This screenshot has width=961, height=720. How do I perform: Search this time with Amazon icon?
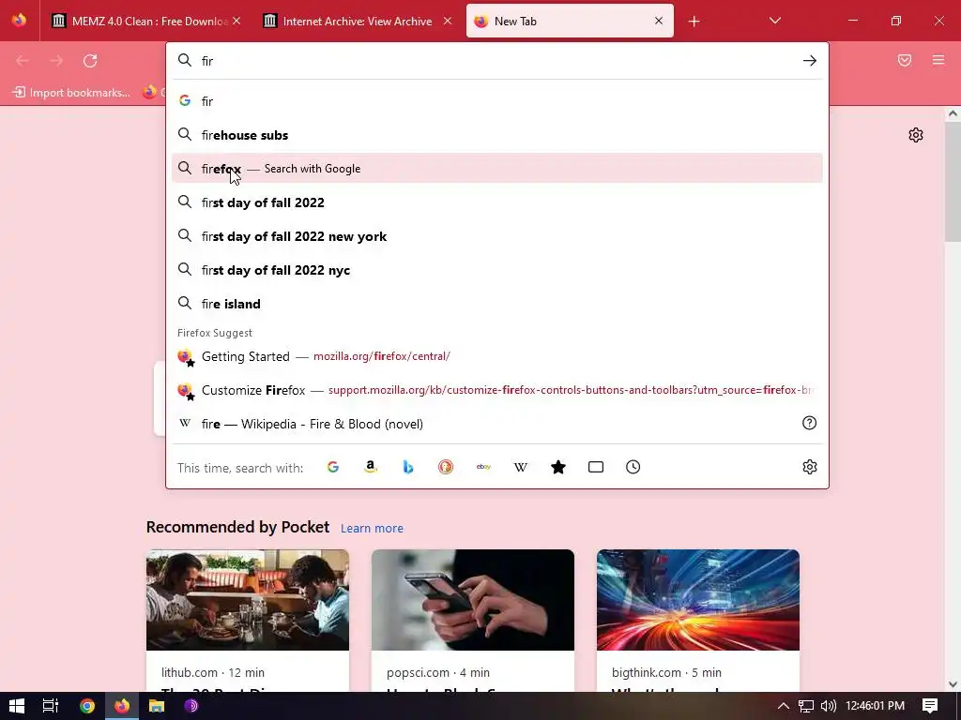370,467
